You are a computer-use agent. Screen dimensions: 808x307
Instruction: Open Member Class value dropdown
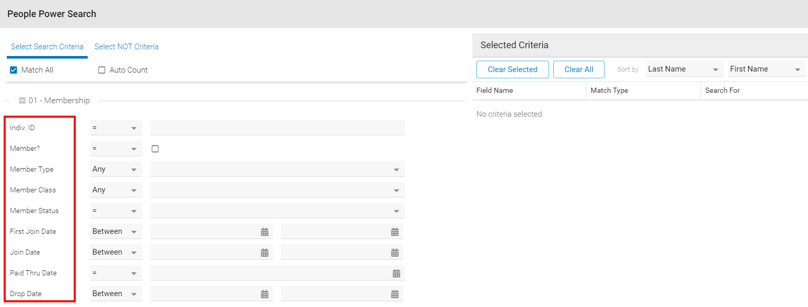tap(278, 190)
